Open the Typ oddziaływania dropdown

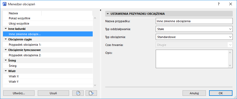pos(194,29)
